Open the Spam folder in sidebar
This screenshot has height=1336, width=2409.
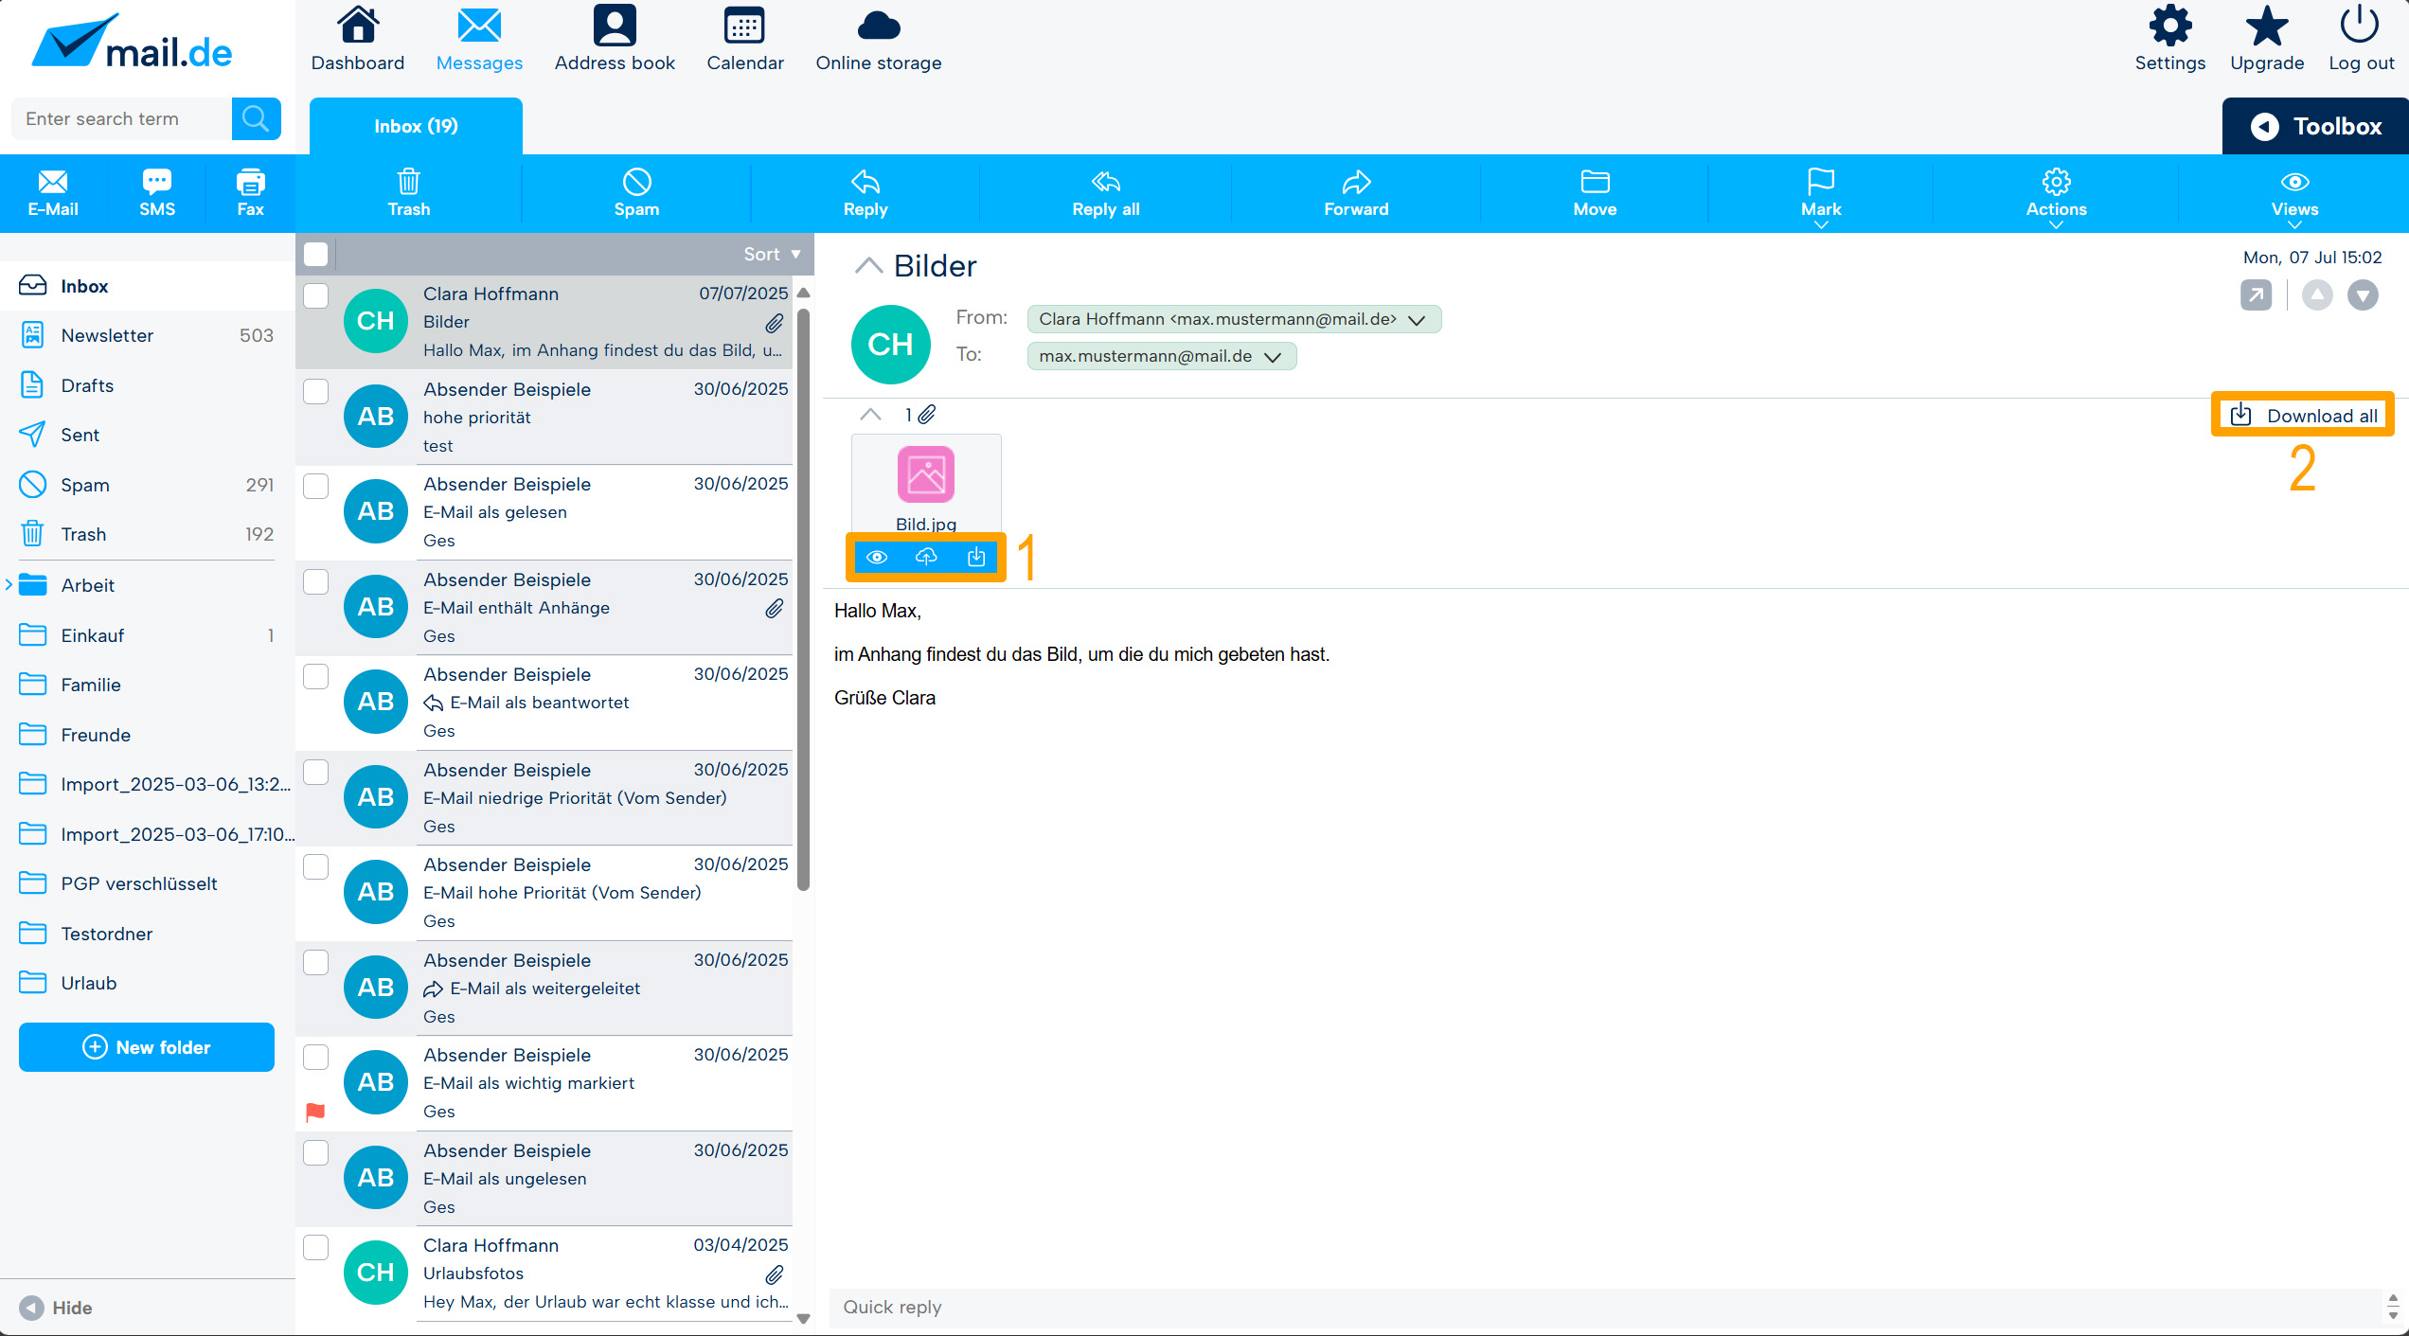point(148,485)
